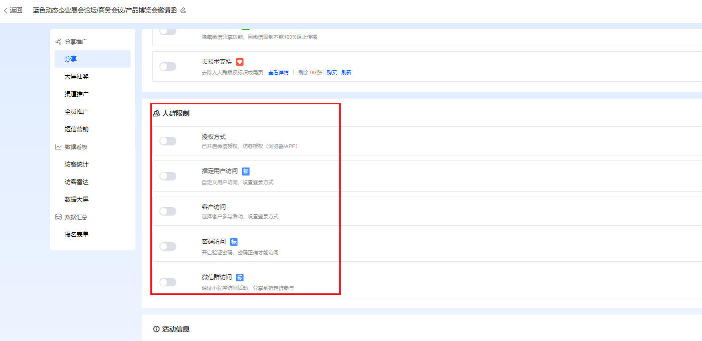
Task: Click the blue 标 badge next to 微信群访问
Action: pyautogui.click(x=240, y=277)
